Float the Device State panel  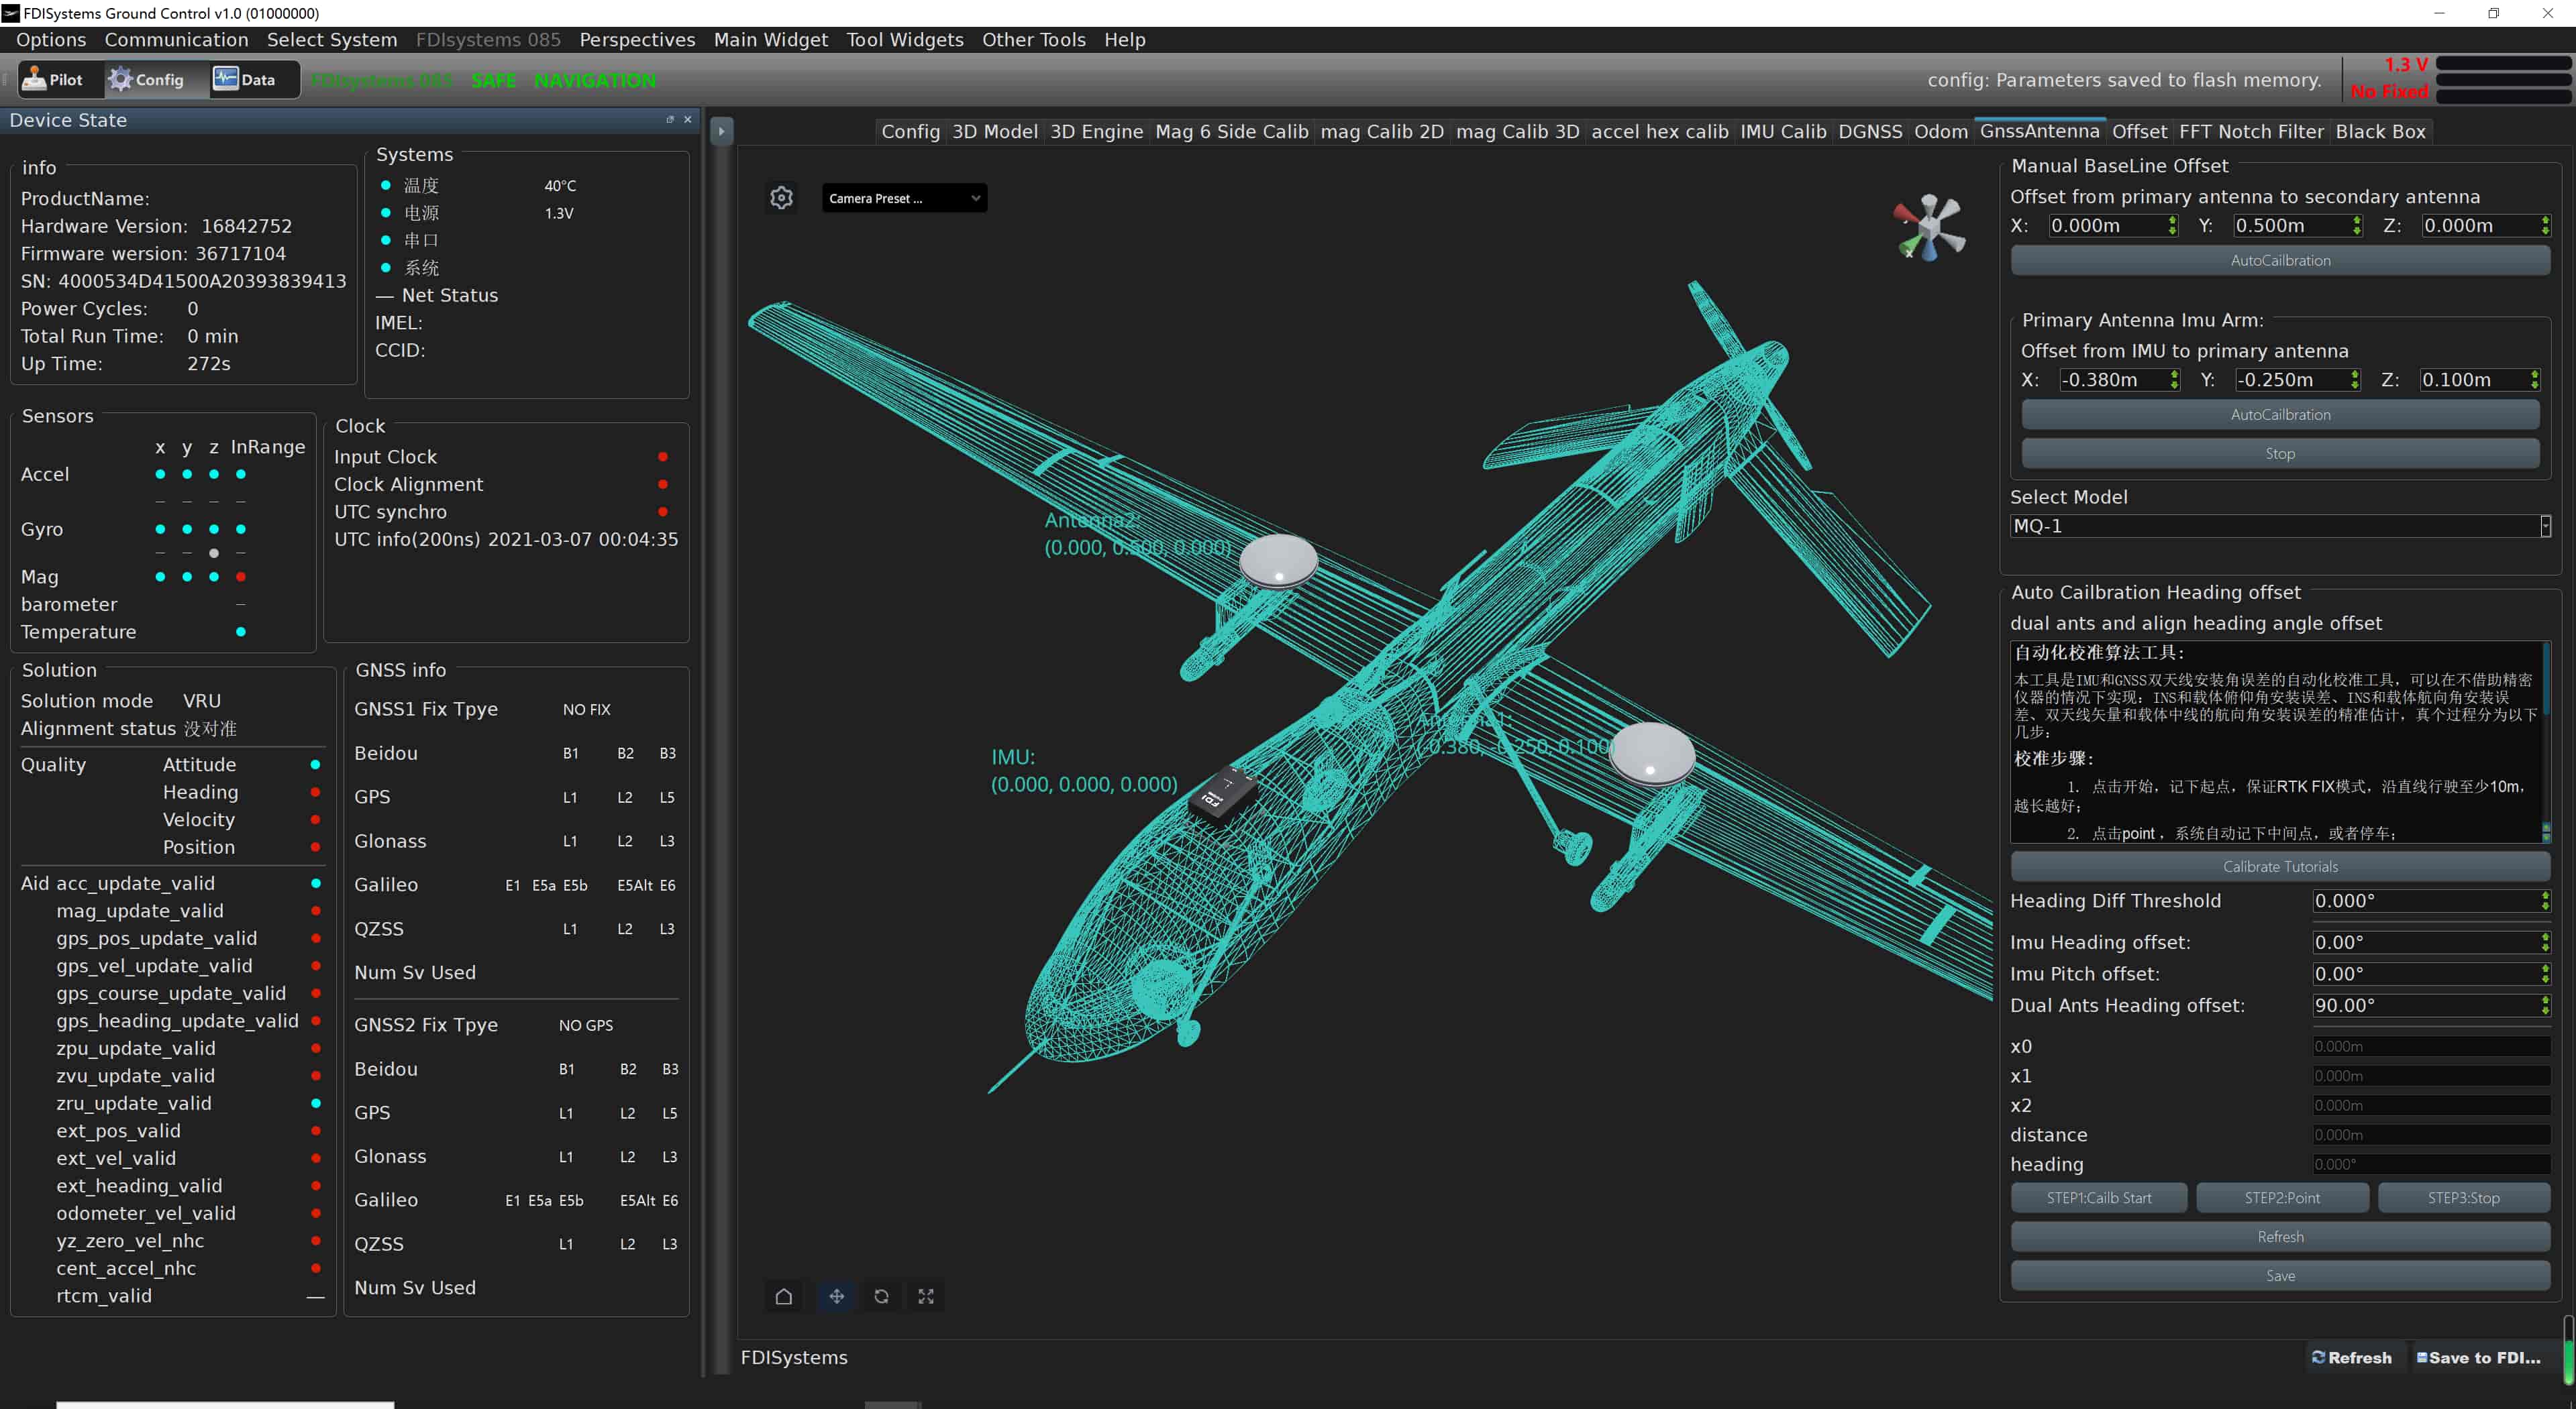(x=670, y=119)
